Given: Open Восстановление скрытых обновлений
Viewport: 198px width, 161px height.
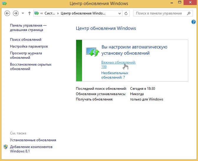Looking at the screenshot, I should 31,66.
